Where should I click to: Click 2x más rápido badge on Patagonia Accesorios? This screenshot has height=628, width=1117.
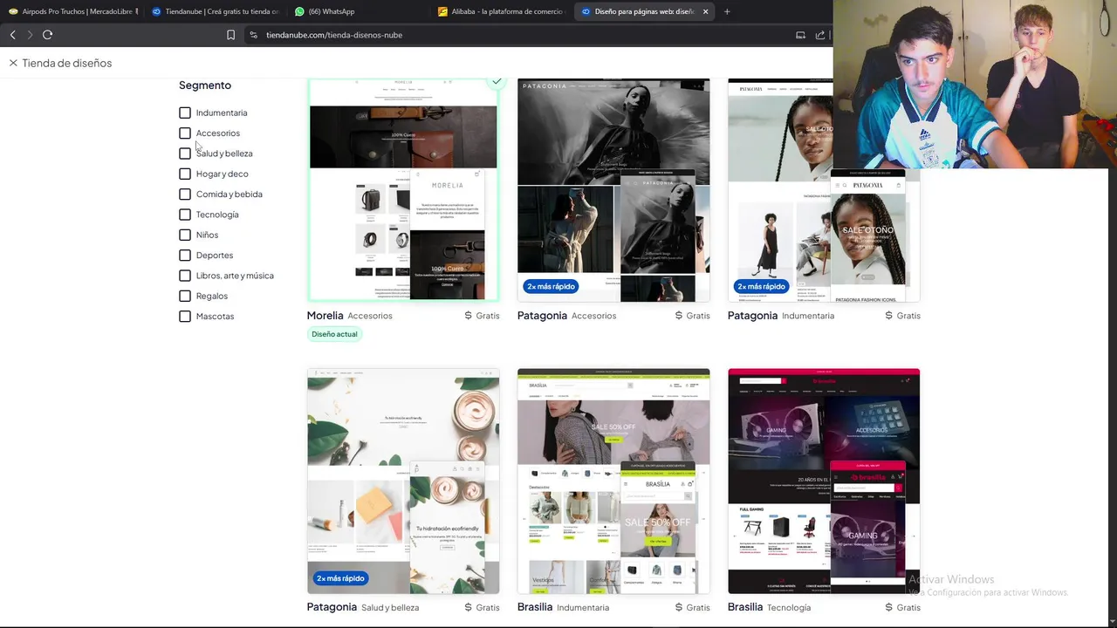551,286
